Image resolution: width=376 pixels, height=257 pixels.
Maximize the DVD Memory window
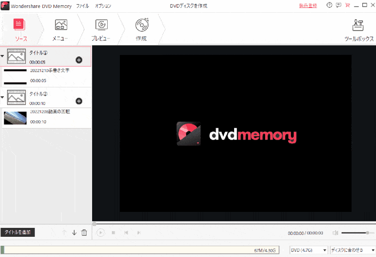pos(365,5)
